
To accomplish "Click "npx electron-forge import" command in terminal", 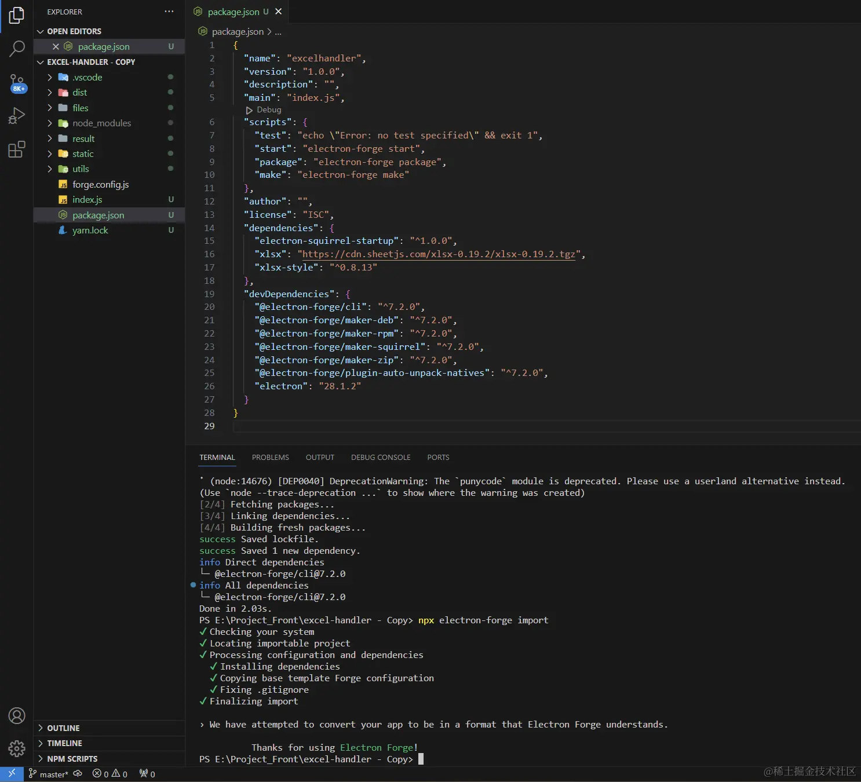I will coord(483,620).
